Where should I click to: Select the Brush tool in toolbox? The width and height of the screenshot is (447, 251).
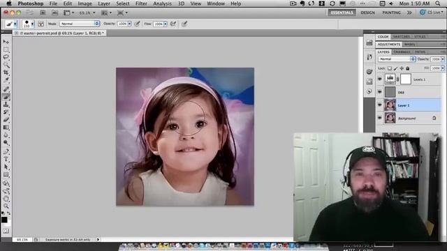[6, 97]
